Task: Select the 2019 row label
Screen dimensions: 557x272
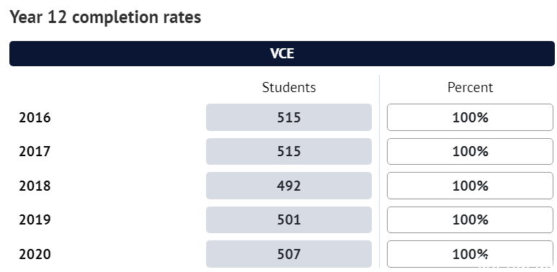Action: tap(35, 219)
